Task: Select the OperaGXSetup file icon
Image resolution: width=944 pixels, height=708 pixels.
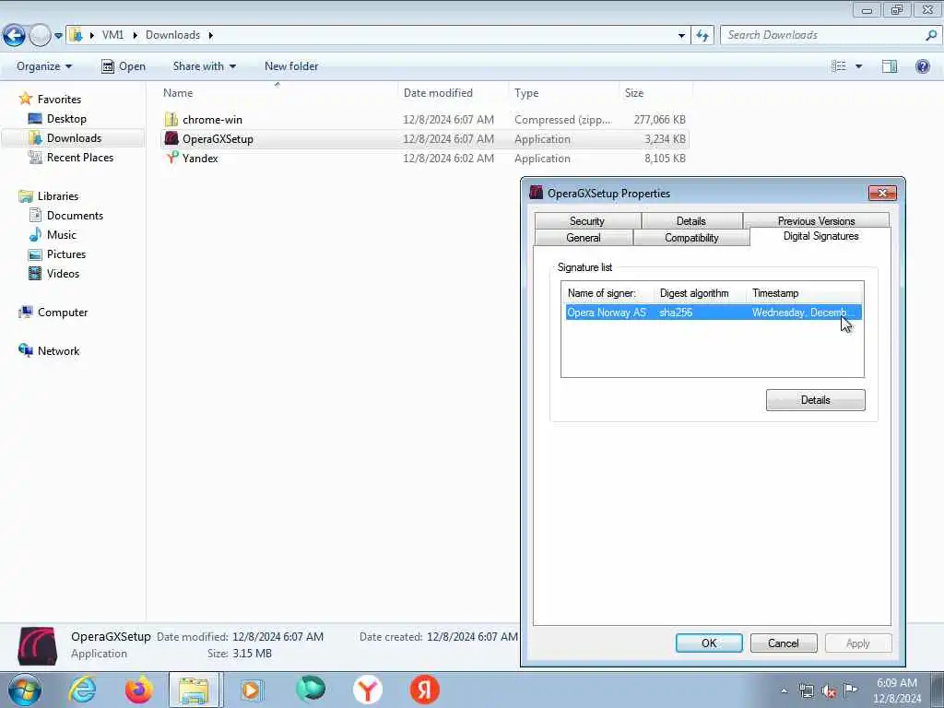Action: (x=171, y=138)
